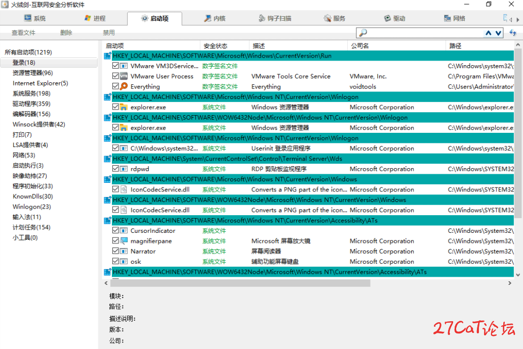Click the tab strip scroll-right arrow
This screenshot has height=349, width=523.
pos(517,20)
